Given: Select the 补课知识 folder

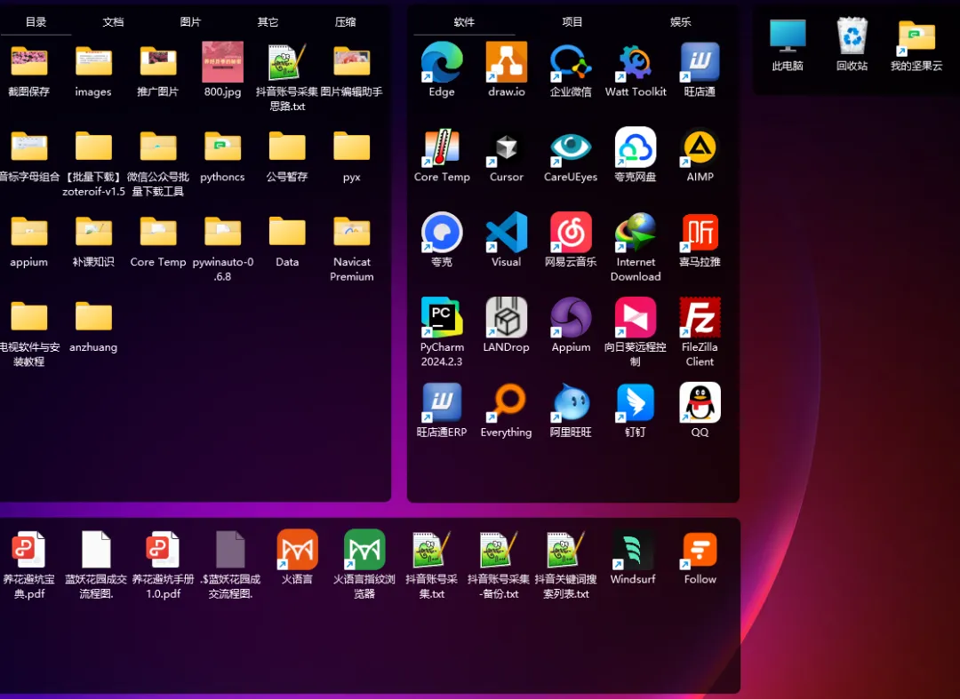Looking at the screenshot, I should [x=93, y=232].
